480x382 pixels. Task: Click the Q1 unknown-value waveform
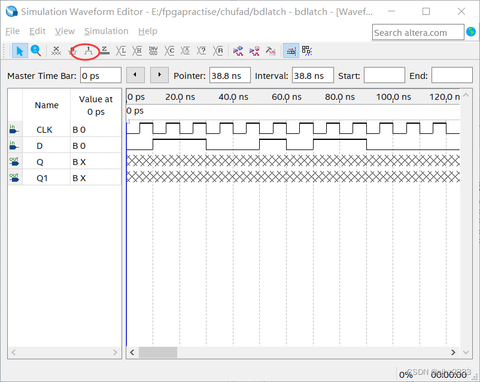293,177
